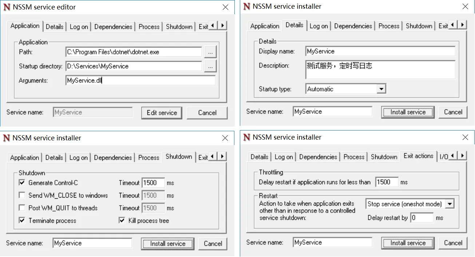The height and width of the screenshot is (257, 475).
Task: Enable Send WM_CLOSE to windows checkbox
Action: [x=22, y=195]
